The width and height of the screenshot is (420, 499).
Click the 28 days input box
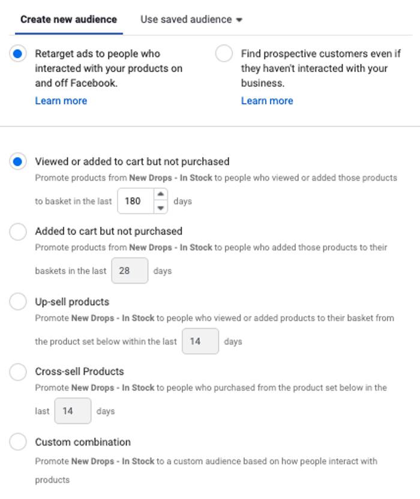[129, 270]
